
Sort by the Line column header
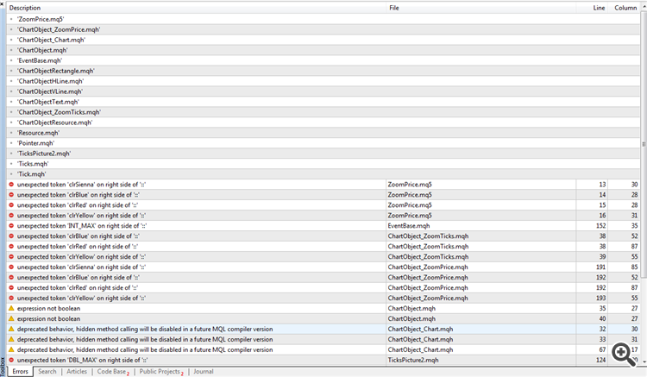coord(599,8)
